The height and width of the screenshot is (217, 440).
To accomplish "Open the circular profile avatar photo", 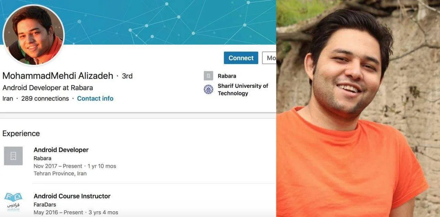I will (34, 35).
